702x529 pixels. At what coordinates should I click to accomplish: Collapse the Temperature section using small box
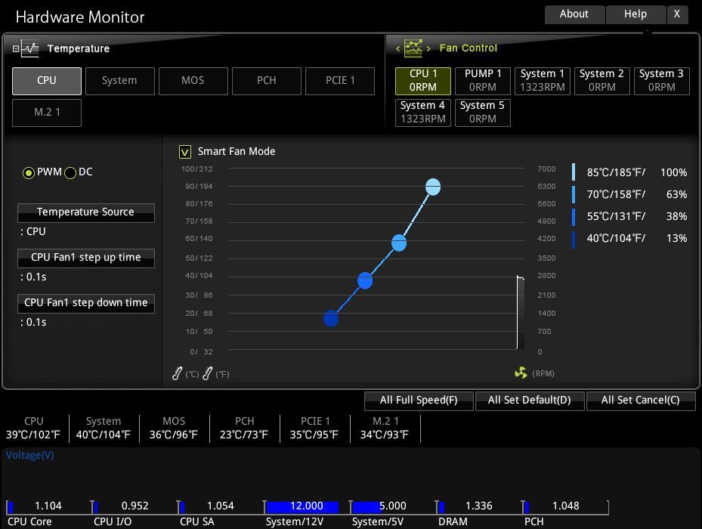pyautogui.click(x=16, y=48)
